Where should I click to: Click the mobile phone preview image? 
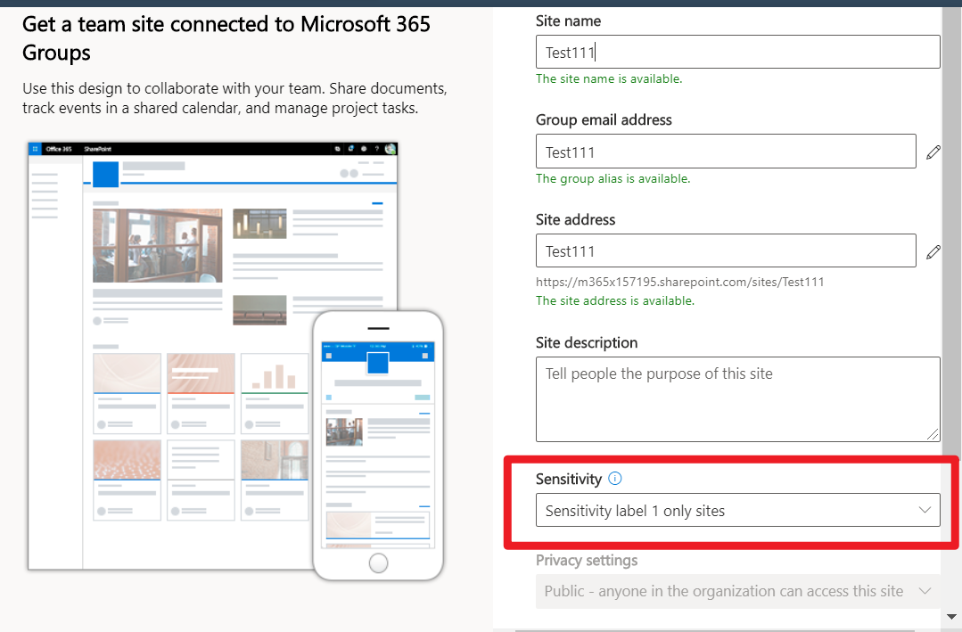tap(378, 446)
